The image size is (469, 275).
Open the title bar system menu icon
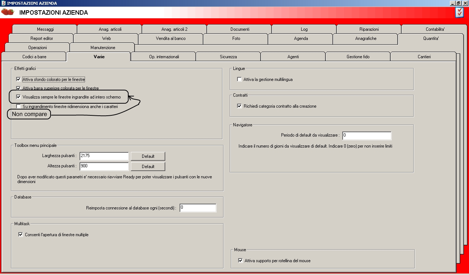(x=3, y=3)
